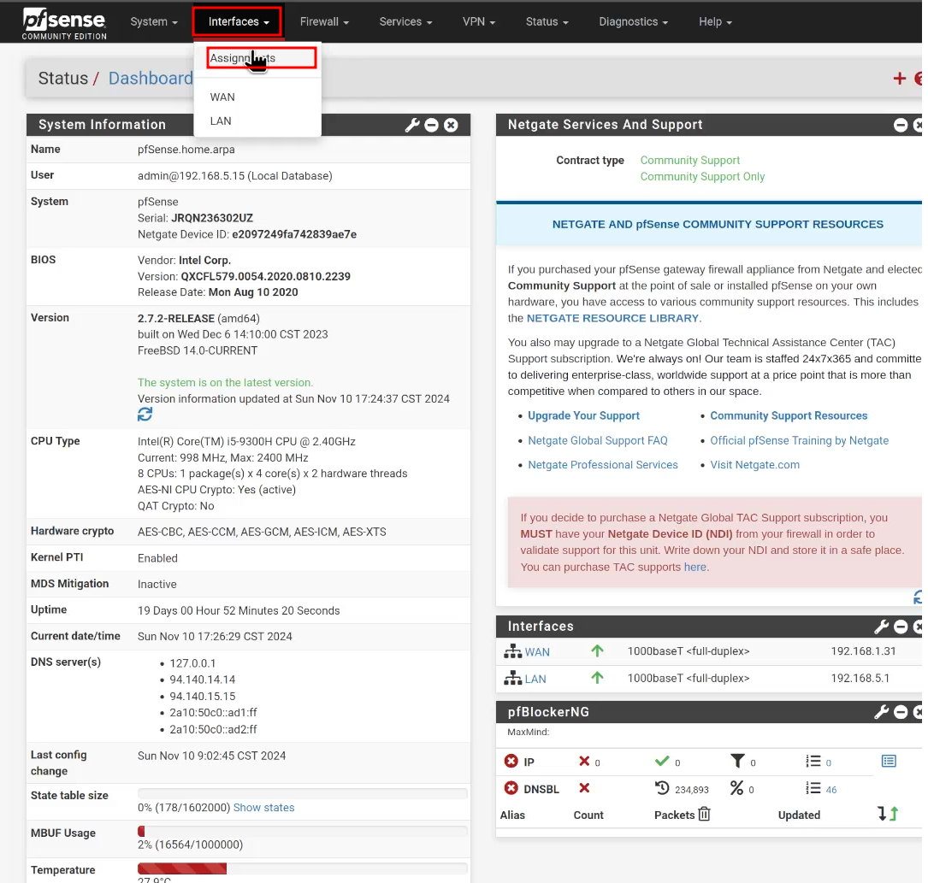Open the System dropdown menu
Screen dimensions: 928x883
[x=154, y=22]
